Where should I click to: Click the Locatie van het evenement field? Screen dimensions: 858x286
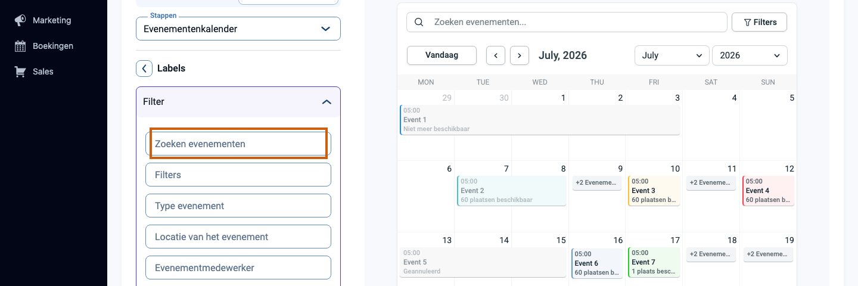click(238, 237)
